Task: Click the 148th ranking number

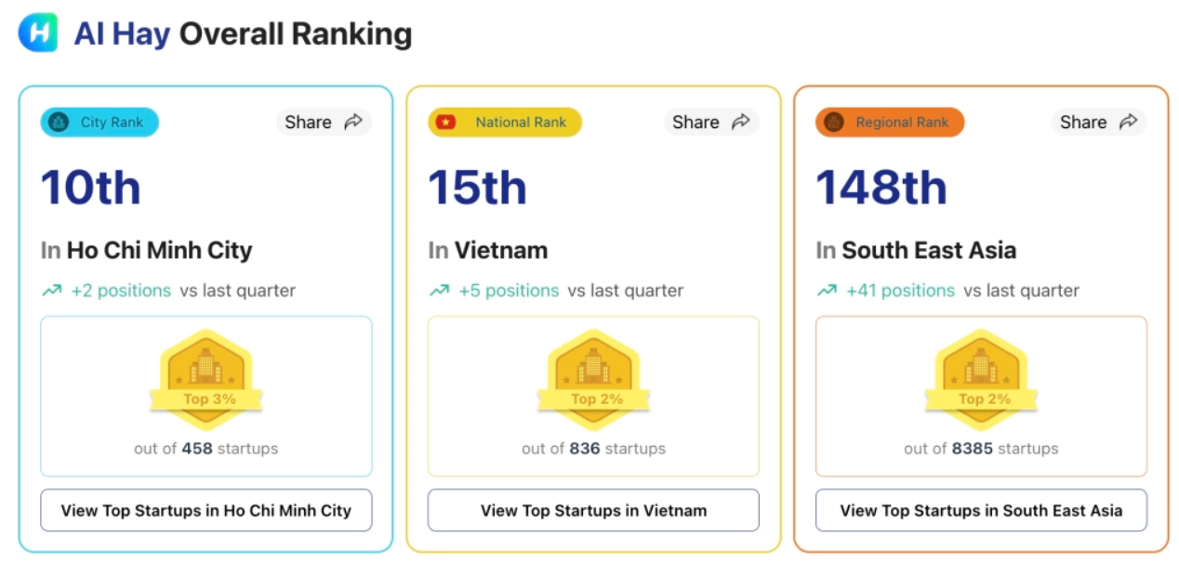Action: [x=881, y=188]
